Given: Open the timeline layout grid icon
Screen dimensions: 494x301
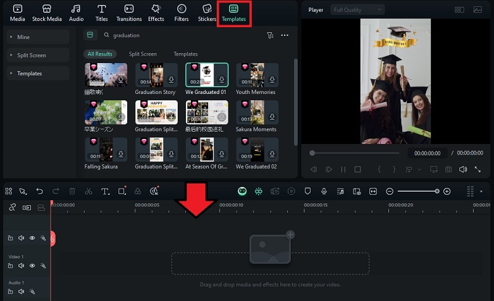Looking at the screenshot, I should point(9,191).
